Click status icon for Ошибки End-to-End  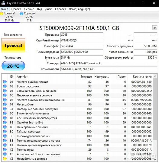pyautogui.click(x=5, y=123)
